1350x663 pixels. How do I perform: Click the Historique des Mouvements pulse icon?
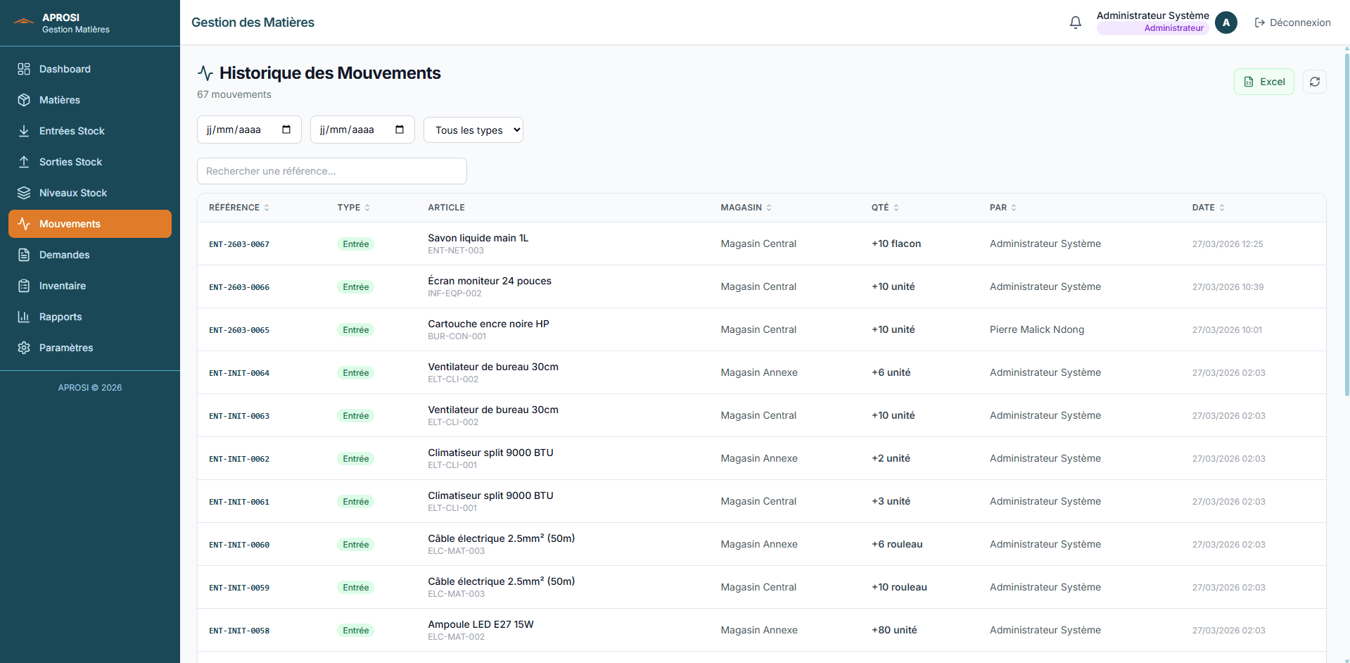pyautogui.click(x=205, y=73)
